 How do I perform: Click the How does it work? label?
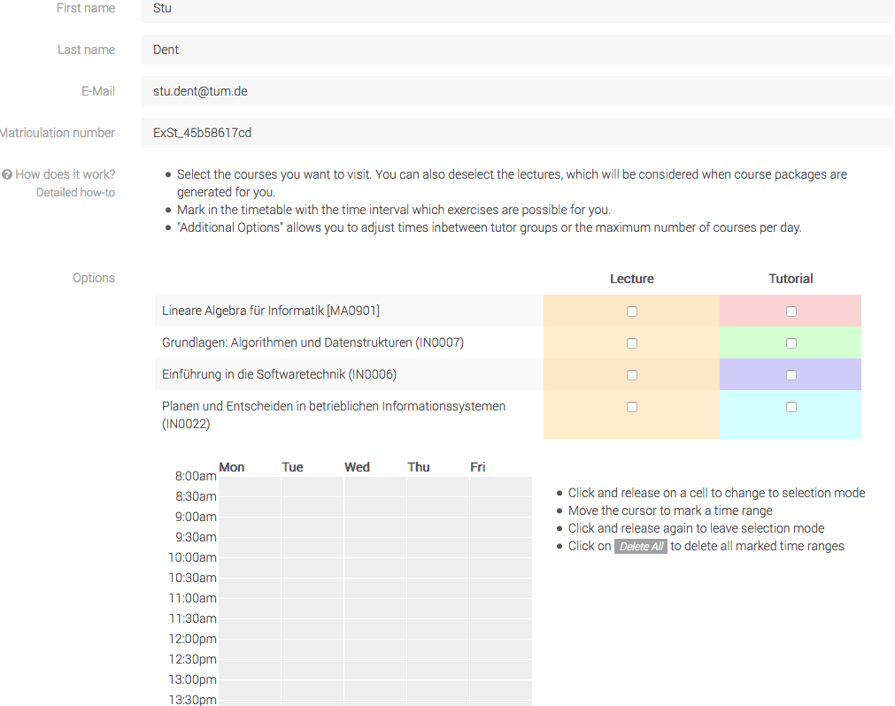pyautogui.click(x=66, y=174)
